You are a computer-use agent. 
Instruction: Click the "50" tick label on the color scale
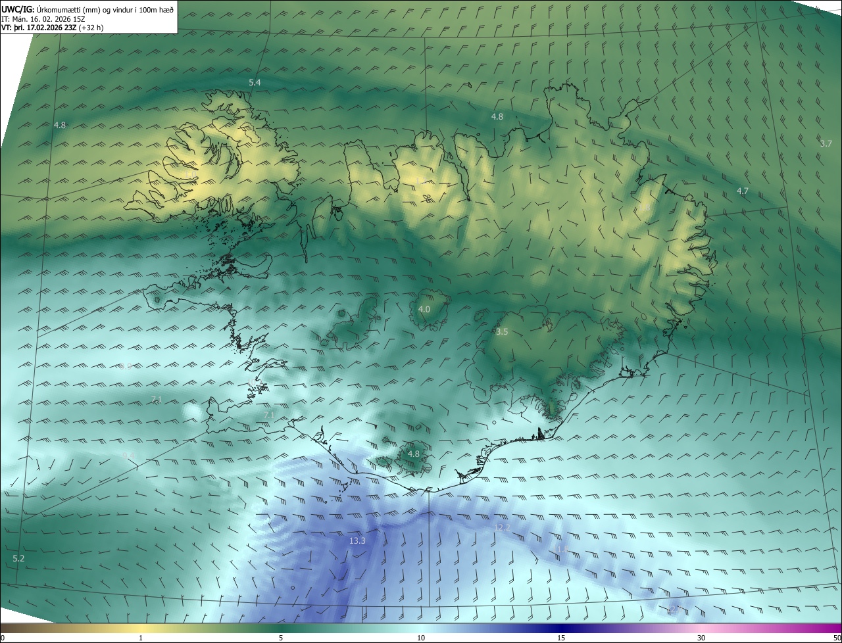tap(837, 638)
